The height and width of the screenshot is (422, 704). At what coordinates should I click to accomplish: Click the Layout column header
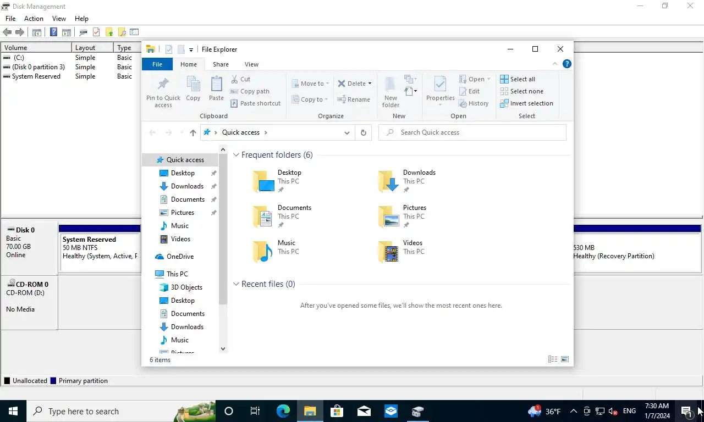pos(92,48)
